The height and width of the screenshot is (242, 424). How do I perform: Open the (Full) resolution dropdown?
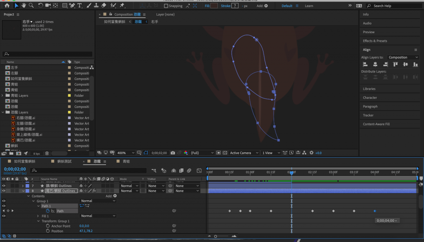pos(202,153)
